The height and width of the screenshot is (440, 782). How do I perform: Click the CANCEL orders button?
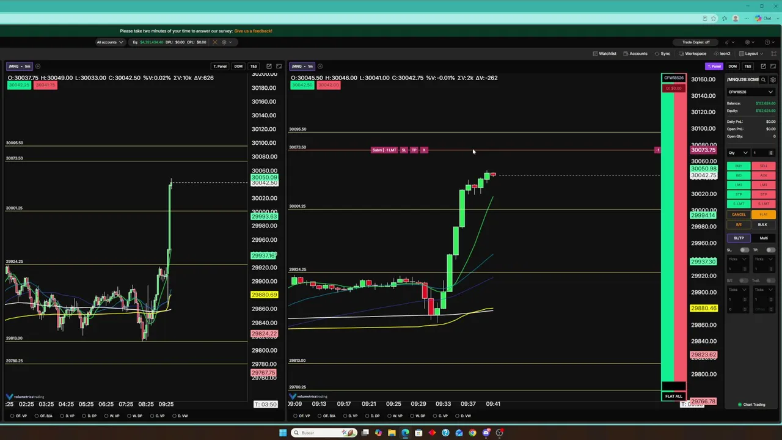pos(739,215)
